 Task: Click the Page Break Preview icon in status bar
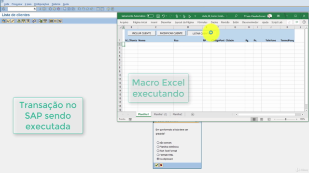[x=269, y=119]
